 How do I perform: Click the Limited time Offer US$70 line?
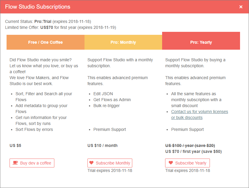pyautogui.click(x=60, y=27)
